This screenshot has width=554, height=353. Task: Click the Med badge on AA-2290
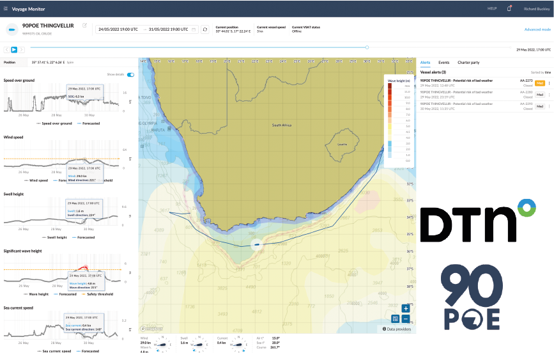point(540,106)
